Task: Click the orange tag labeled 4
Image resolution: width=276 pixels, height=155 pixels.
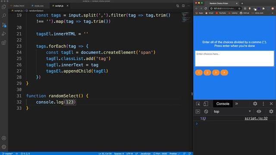Action: tap(224, 73)
